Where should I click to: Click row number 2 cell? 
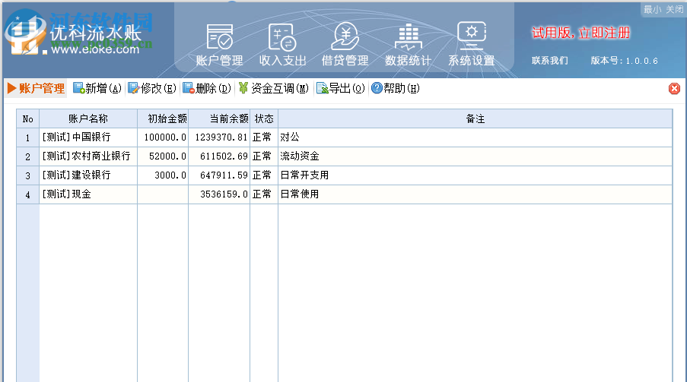28,156
